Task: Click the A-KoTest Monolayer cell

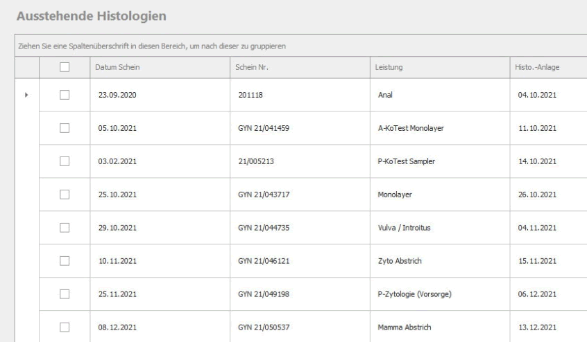Action: pyautogui.click(x=407, y=128)
